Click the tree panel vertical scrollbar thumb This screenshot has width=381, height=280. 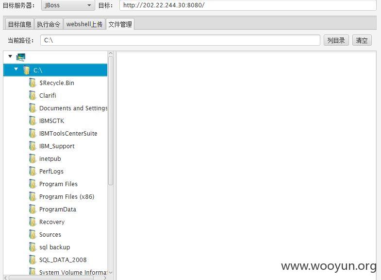pyautogui.click(x=111, y=121)
